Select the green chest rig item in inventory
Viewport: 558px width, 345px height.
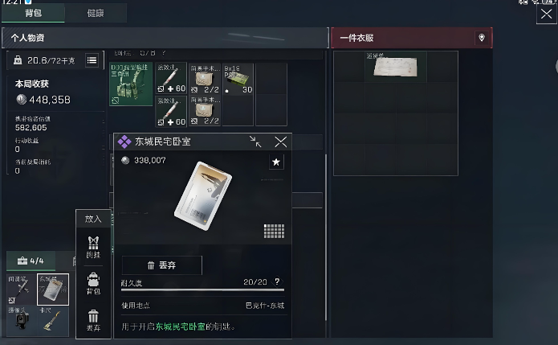tap(131, 84)
